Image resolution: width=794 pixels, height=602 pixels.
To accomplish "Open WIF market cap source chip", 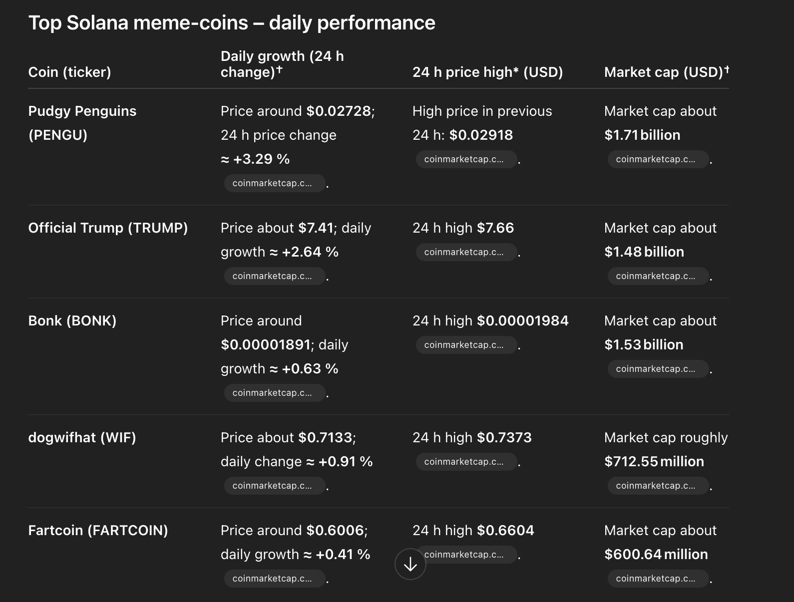I will 658,486.
